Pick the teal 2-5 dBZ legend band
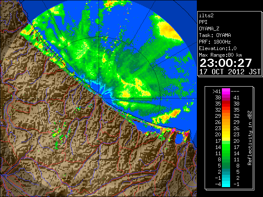 coord(226,172)
